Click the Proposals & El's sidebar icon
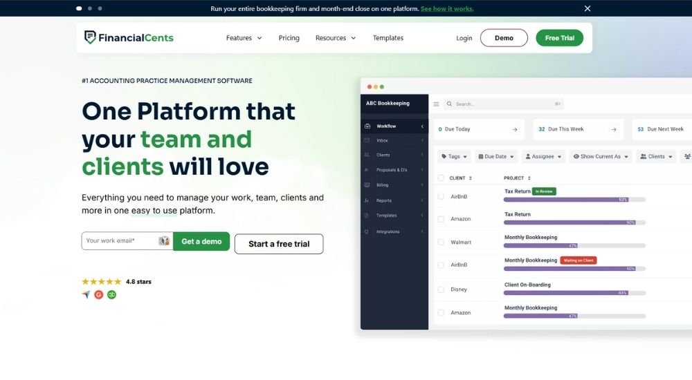692x380 pixels. pyautogui.click(x=366, y=170)
